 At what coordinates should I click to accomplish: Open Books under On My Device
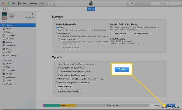tap(18, 74)
